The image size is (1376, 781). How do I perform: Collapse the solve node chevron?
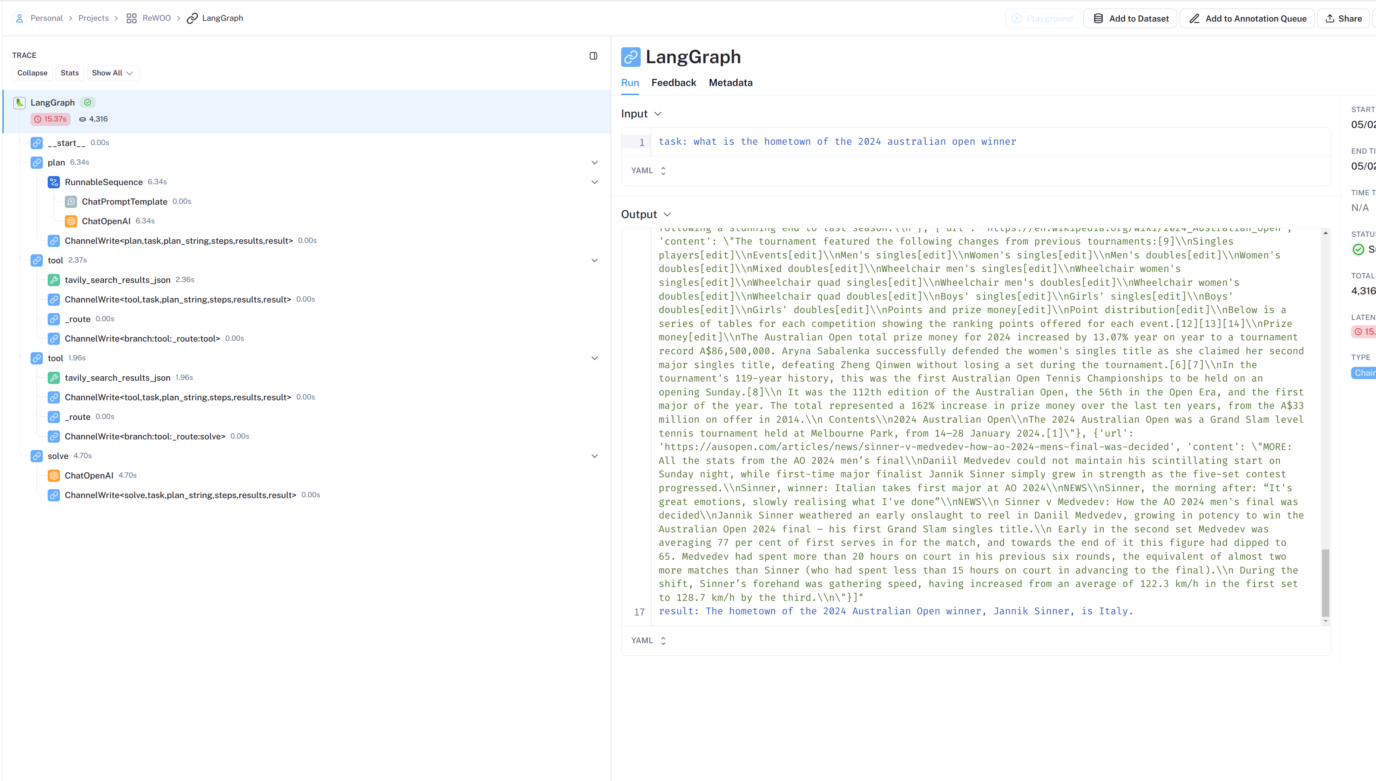click(x=594, y=456)
